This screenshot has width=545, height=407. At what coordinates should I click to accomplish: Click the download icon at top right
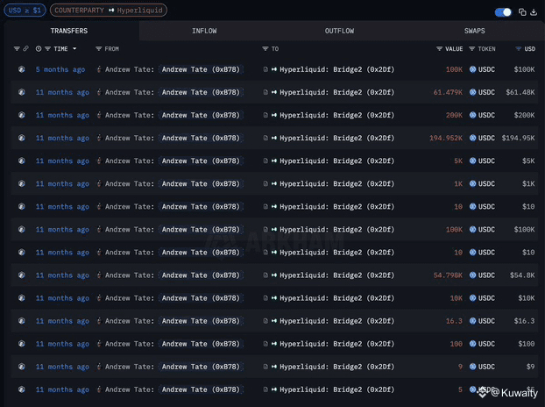pos(534,12)
